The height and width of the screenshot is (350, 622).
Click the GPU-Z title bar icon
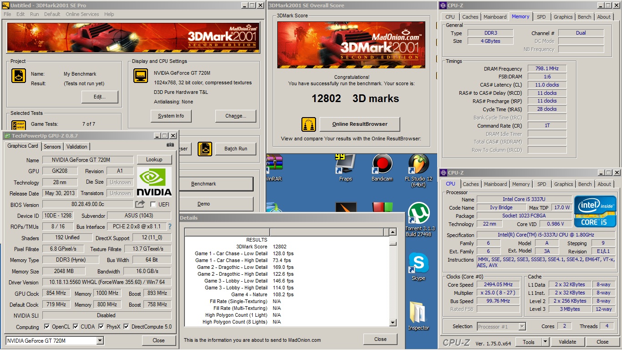point(7,136)
